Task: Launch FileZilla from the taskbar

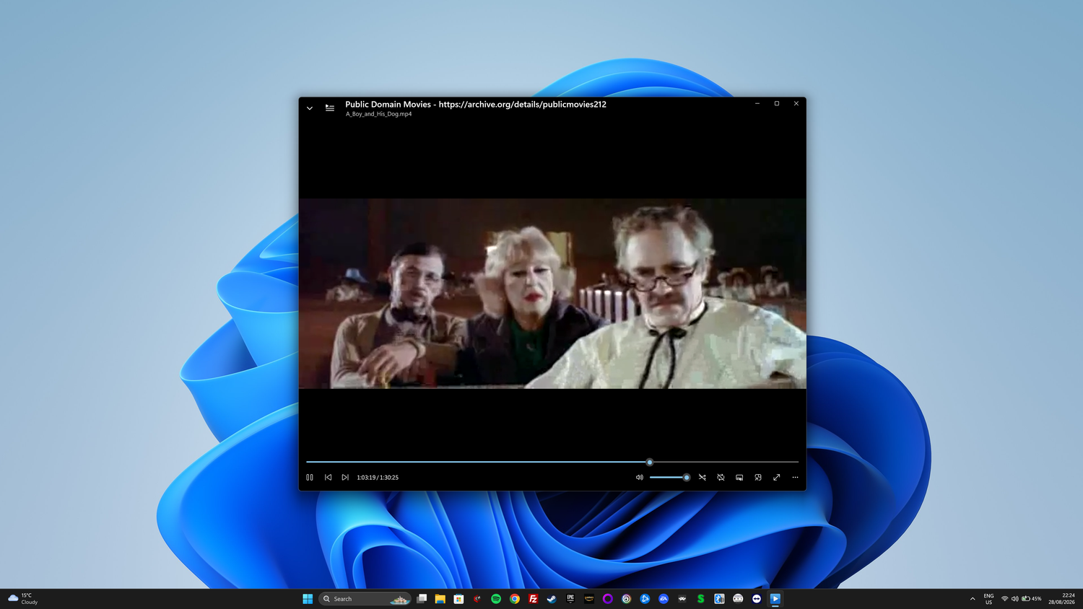Action: click(533, 599)
